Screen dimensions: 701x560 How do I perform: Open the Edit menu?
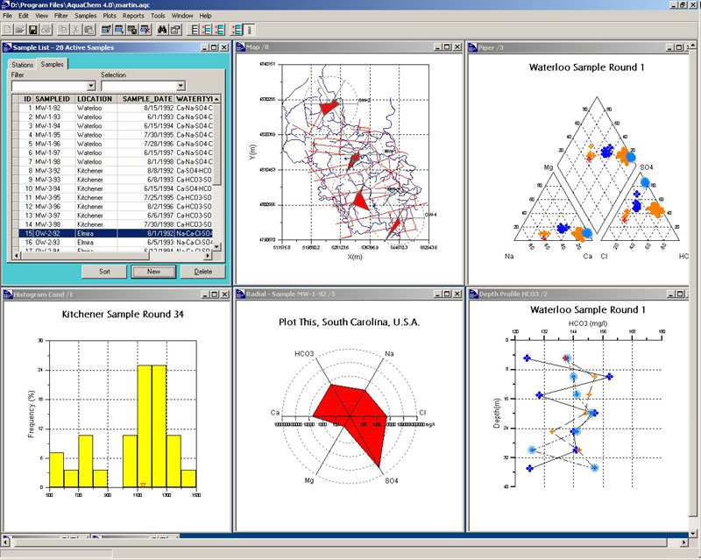coord(24,15)
